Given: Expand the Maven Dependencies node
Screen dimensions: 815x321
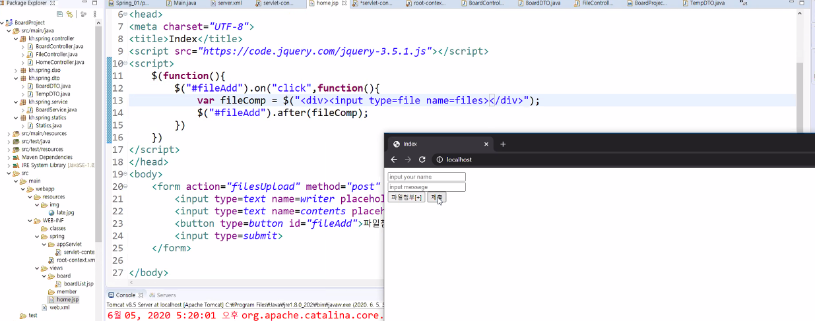Looking at the screenshot, I should point(9,157).
